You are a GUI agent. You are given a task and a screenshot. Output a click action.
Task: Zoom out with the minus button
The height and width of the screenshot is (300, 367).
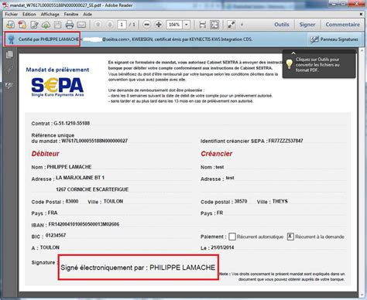pyautogui.click(x=147, y=25)
